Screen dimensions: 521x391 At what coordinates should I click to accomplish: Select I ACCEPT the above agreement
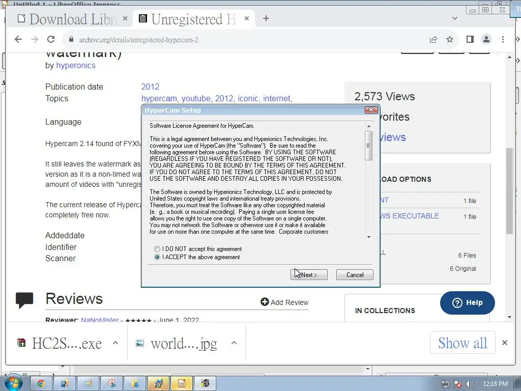coord(157,257)
